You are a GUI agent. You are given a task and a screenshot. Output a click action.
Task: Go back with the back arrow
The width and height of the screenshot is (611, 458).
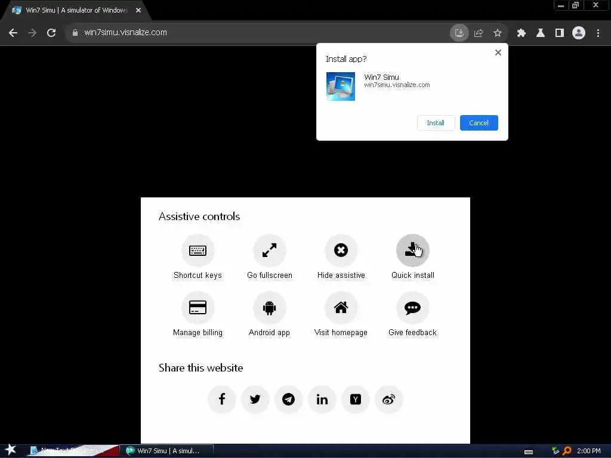pos(13,33)
